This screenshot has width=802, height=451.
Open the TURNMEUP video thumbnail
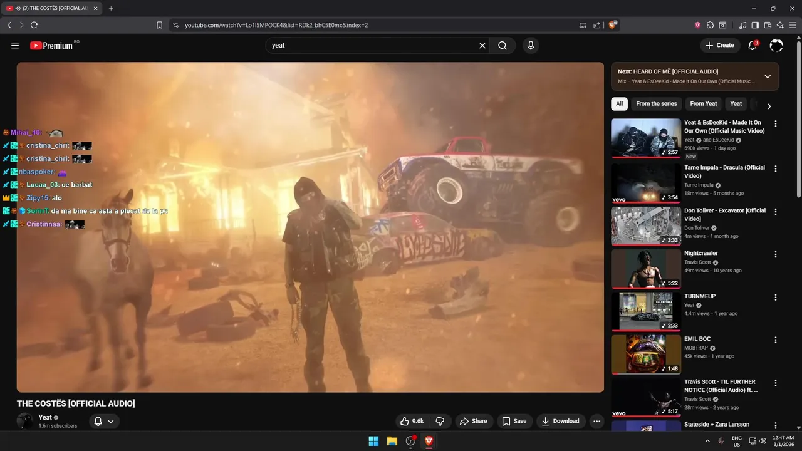646,311
